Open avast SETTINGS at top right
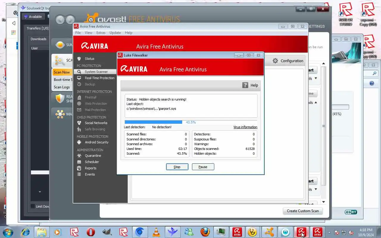 316,26
